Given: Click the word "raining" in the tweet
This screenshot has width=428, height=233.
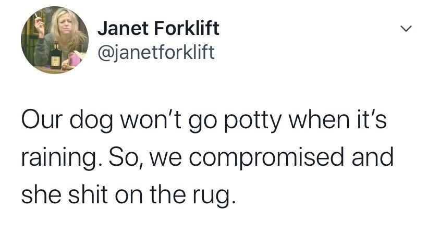Looking at the screenshot, I should pyautogui.click(x=59, y=158).
